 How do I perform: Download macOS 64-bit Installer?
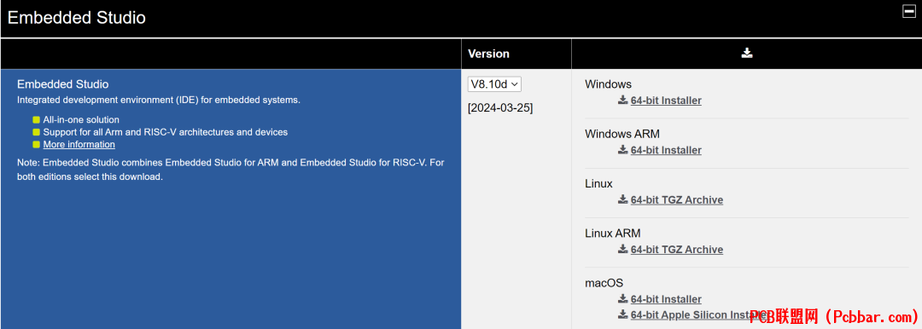pos(666,300)
